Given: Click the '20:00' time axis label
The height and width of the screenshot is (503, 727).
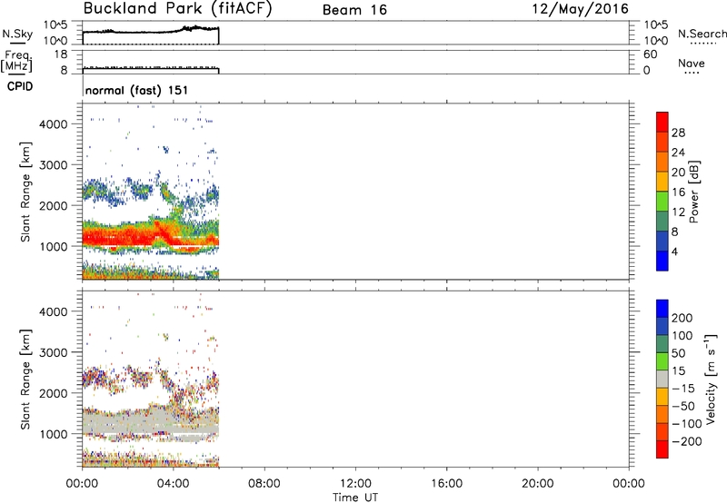Looking at the screenshot, I should tap(537, 484).
